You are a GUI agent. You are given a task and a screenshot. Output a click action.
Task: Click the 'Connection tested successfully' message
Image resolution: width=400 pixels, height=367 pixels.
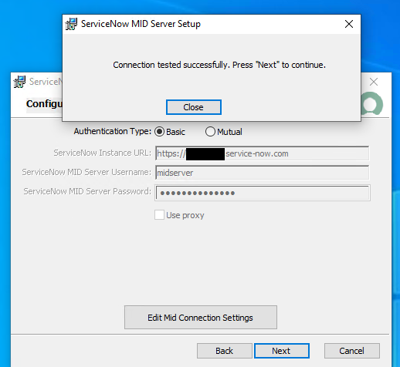pyautogui.click(x=219, y=65)
